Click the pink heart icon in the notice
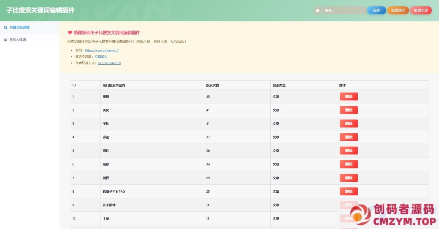Screen dimensions: 439x229 [70, 33]
